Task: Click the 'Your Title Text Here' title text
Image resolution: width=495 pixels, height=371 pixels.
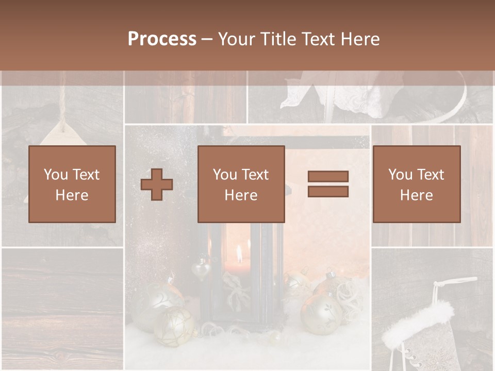Action: [x=299, y=39]
